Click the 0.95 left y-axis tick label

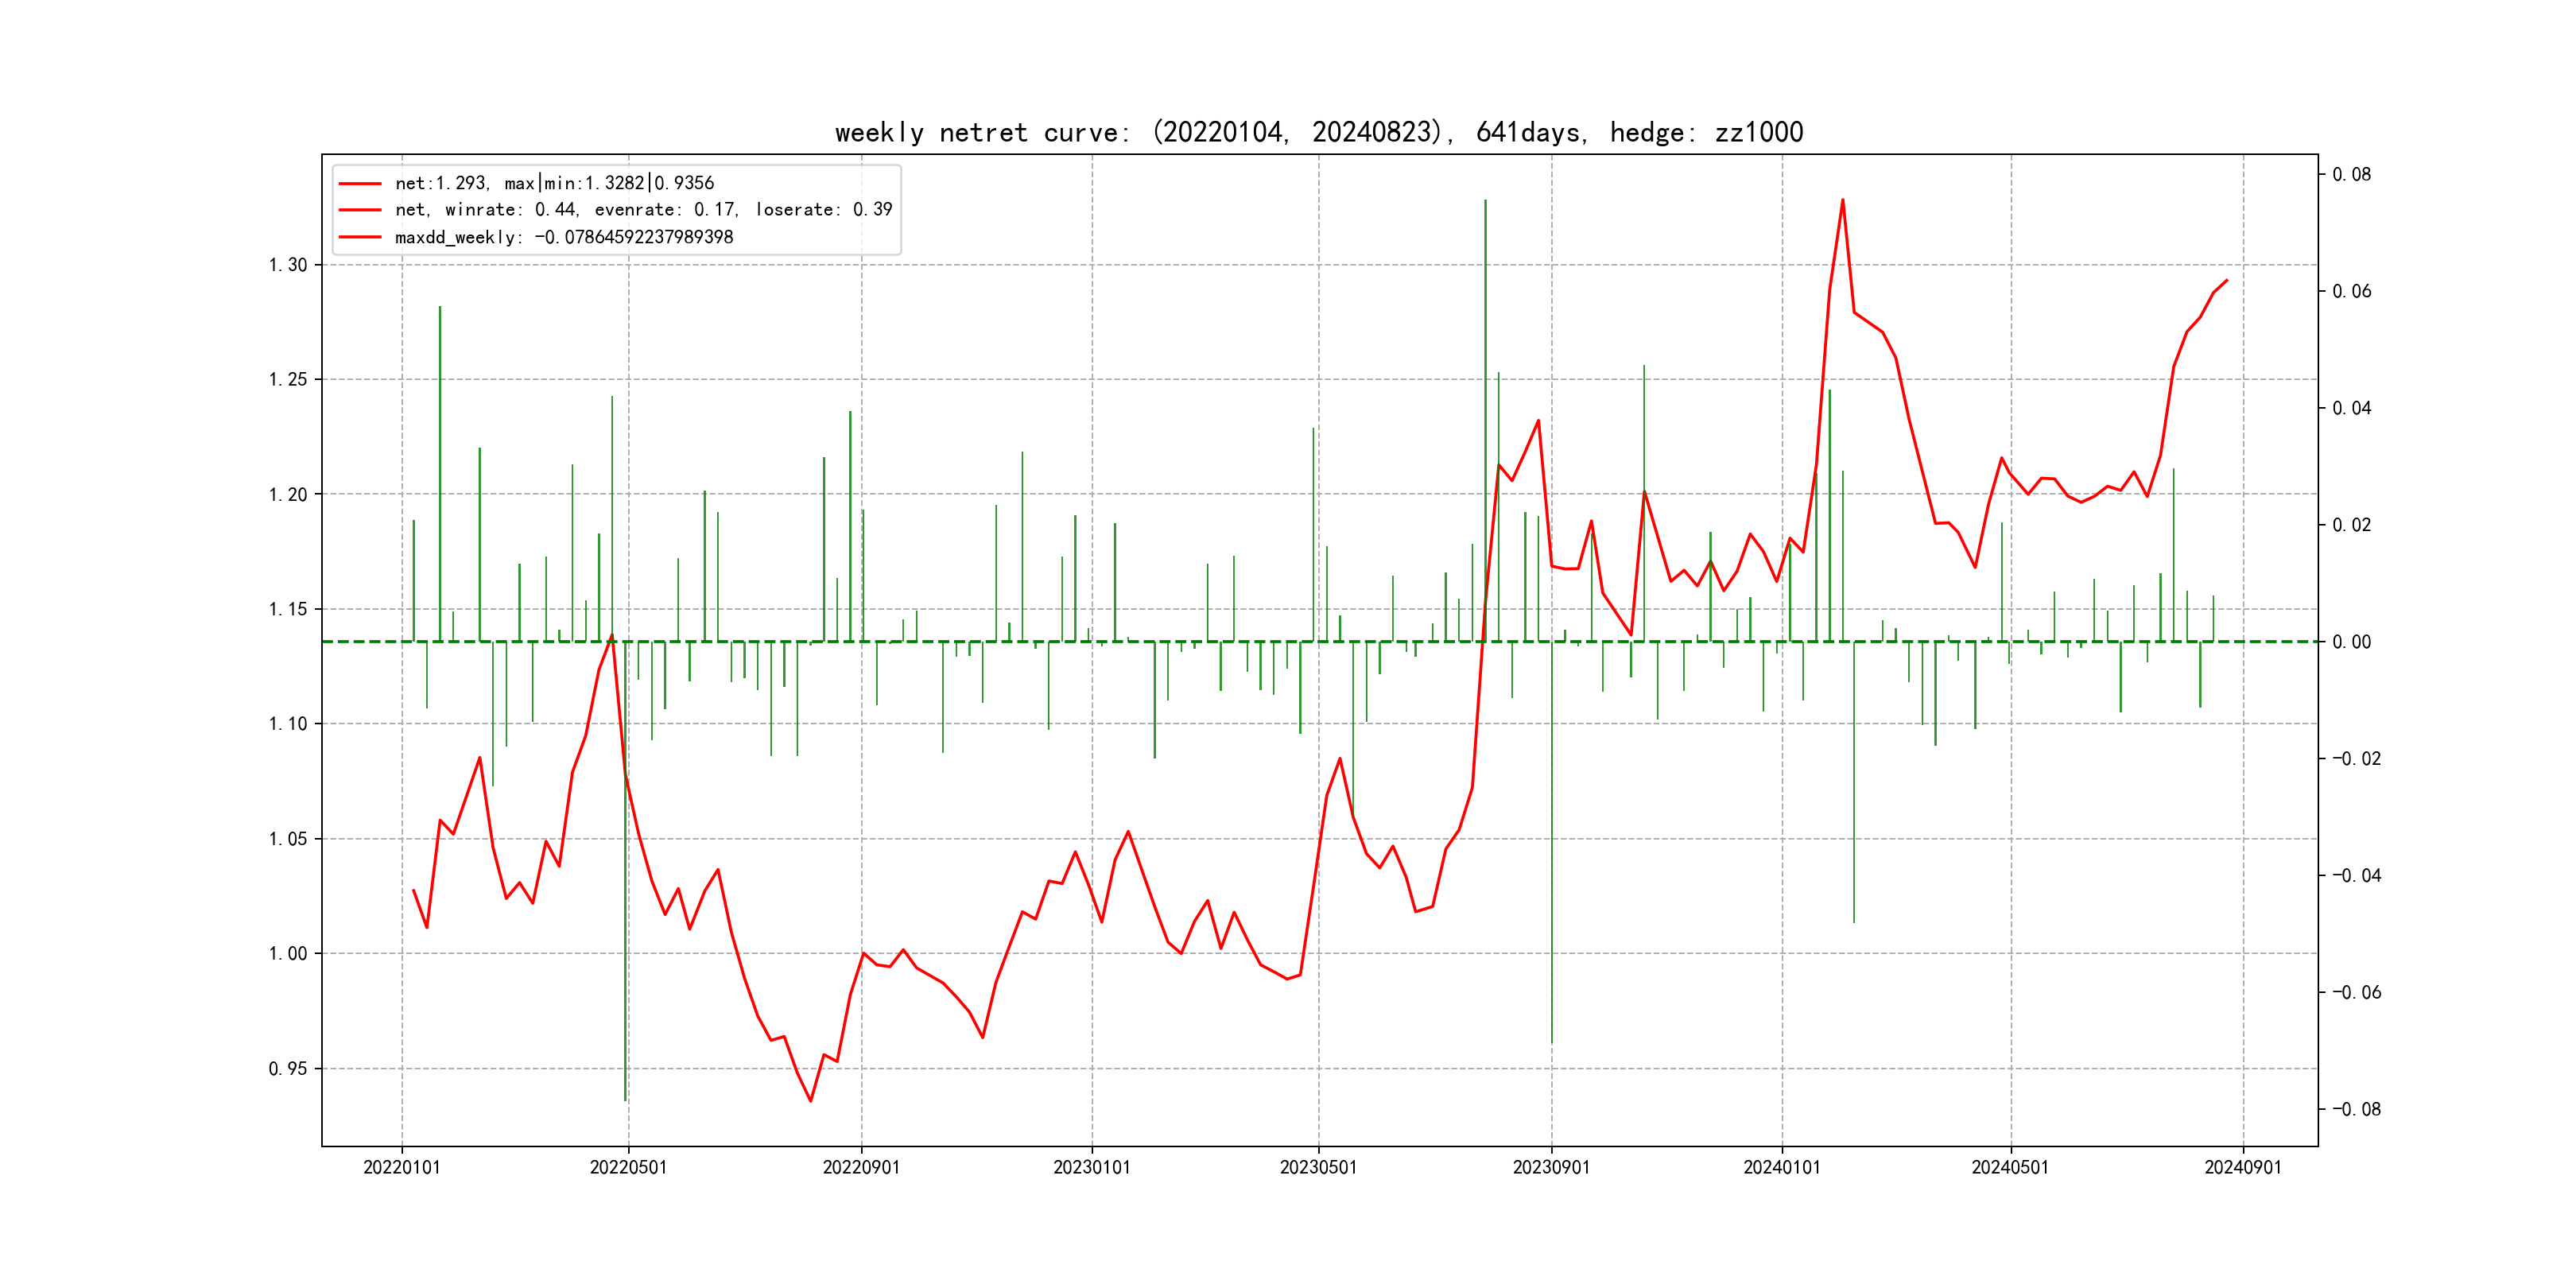(x=287, y=1069)
